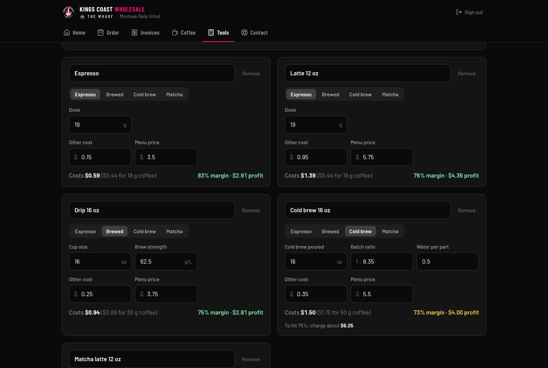Focus Drip 16 oz Menu price field
The width and height of the screenshot is (548, 368).
(x=166, y=294)
